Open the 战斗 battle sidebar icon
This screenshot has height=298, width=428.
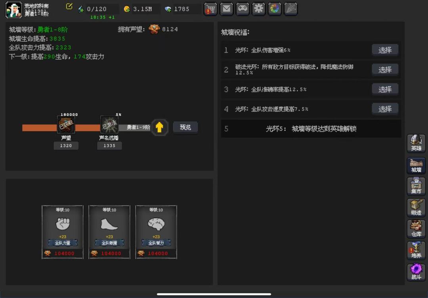point(416,272)
